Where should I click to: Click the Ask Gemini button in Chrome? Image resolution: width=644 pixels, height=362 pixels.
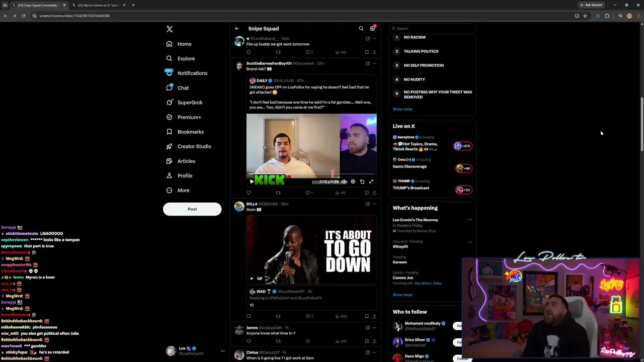[x=591, y=5]
